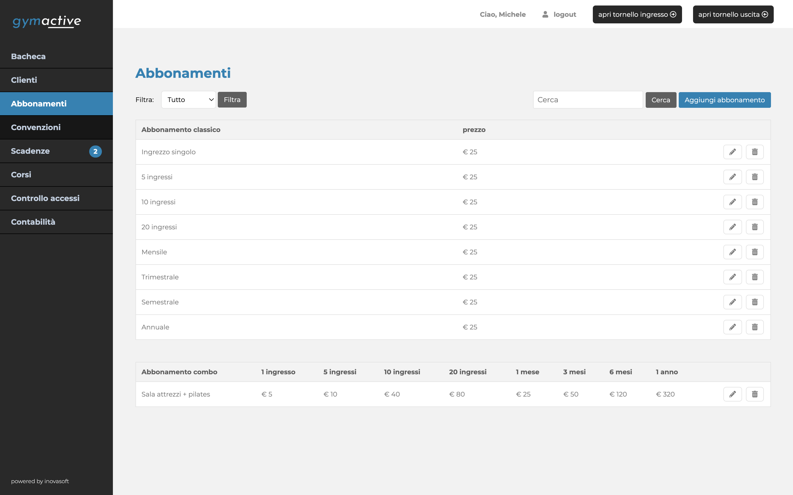
Task: Edit the Ingrezzo singolo subscription
Action: (732, 152)
